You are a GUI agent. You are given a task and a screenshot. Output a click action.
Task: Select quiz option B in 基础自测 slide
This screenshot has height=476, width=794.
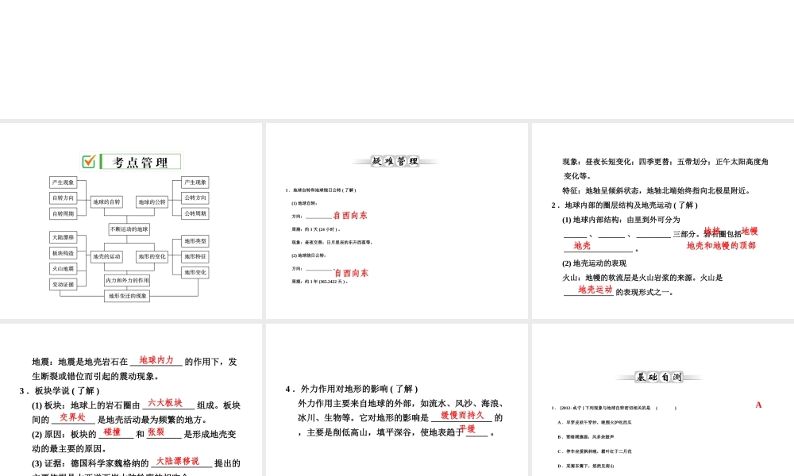tap(586, 436)
